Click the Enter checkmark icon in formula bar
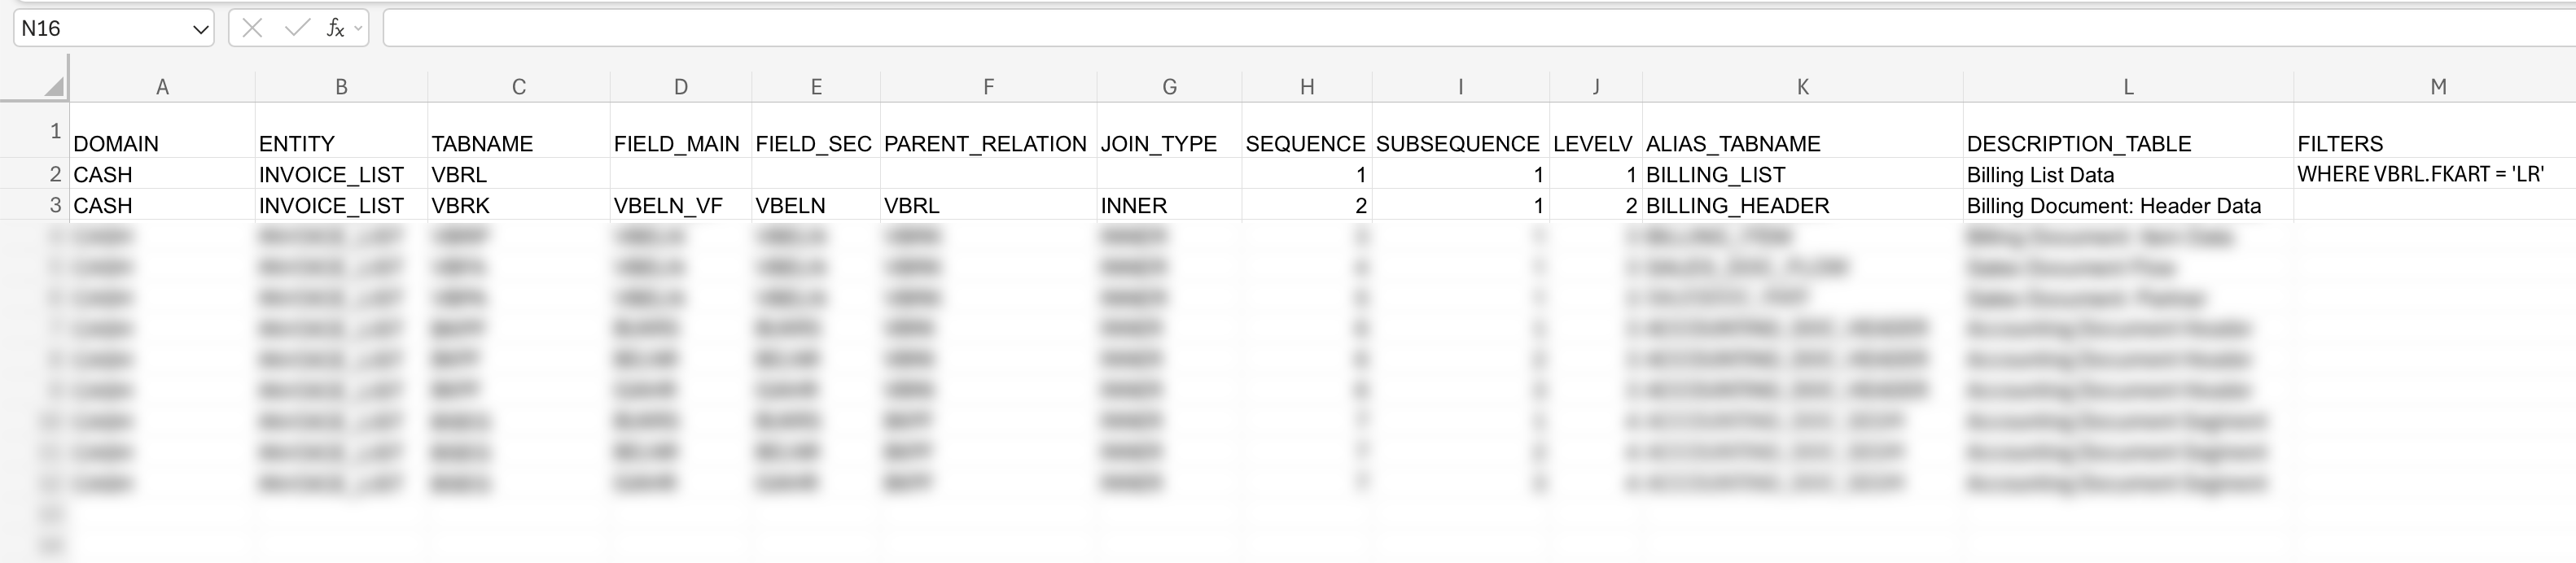This screenshot has width=2576, height=563. pos(294,27)
